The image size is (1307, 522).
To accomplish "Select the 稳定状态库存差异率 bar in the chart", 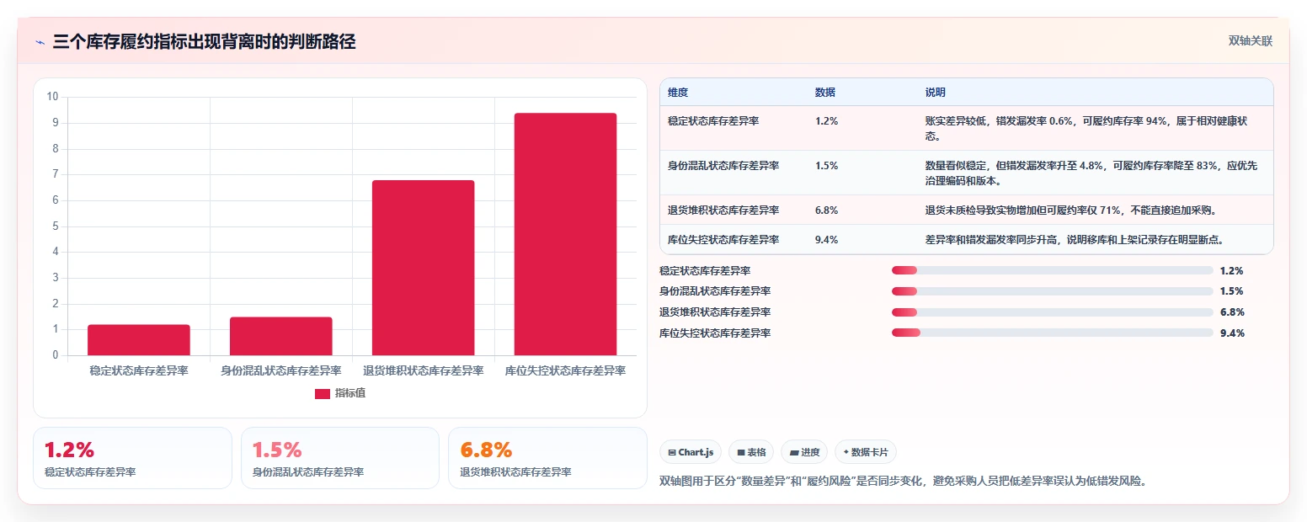I will pyautogui.click(x=139, y=340).
